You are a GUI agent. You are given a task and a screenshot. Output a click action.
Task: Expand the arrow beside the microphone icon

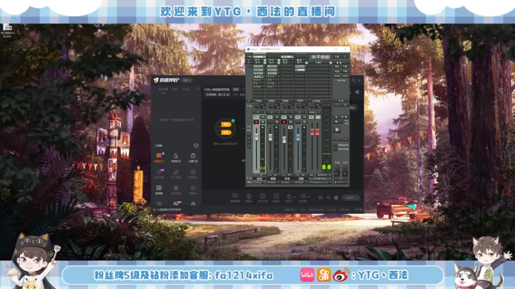[295, 197]
